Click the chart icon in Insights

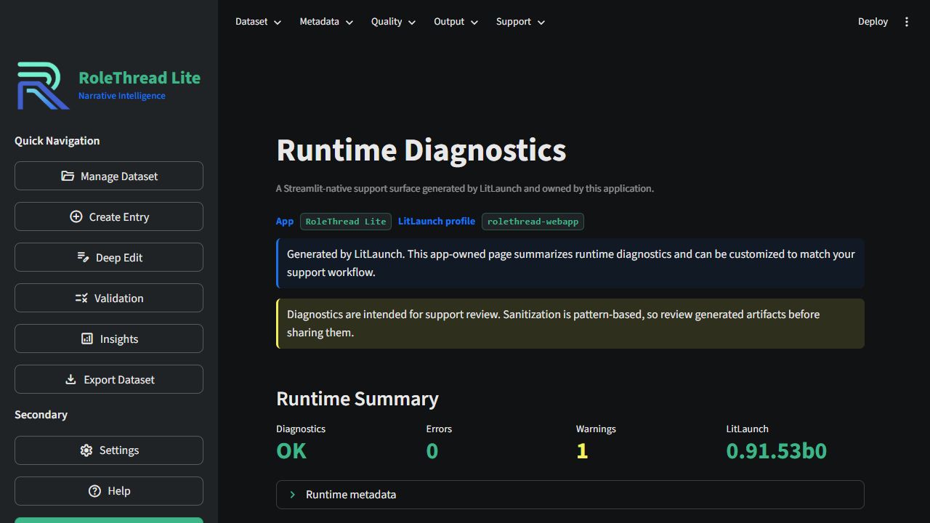point(87,338)
